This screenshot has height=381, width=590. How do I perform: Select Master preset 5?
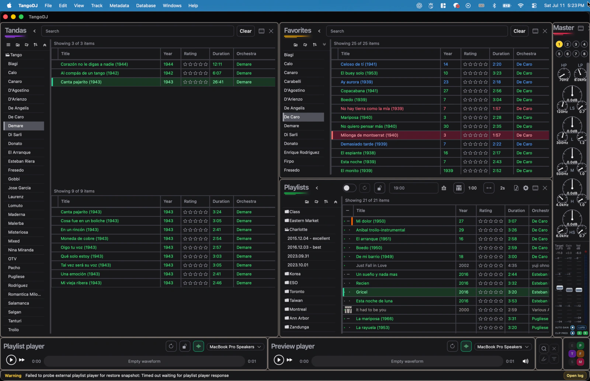pos(559,54)
